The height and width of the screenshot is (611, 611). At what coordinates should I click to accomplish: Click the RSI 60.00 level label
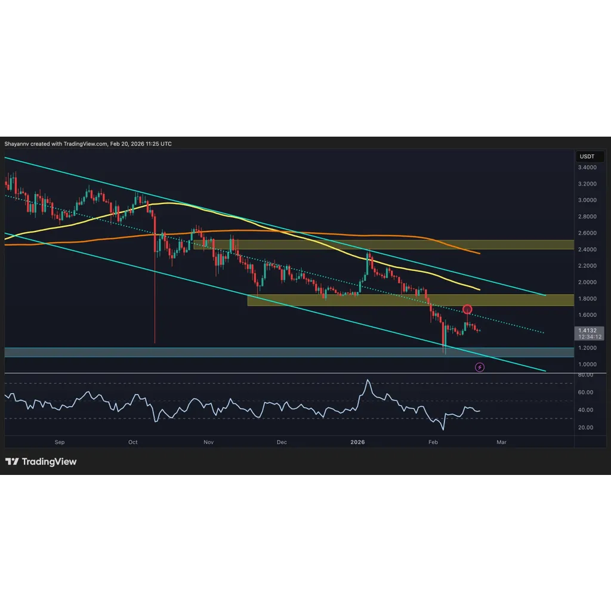point(585,392)
